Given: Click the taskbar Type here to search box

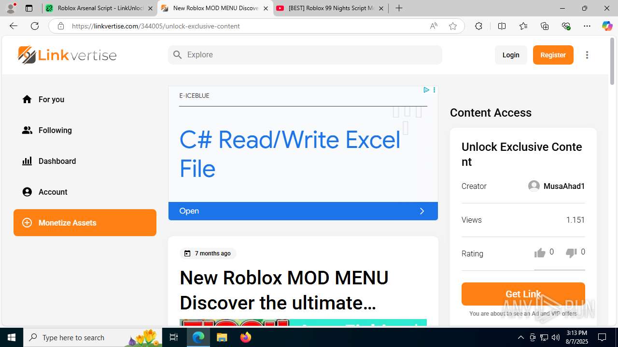Looking at the screenshot, I should coord(94,337).
